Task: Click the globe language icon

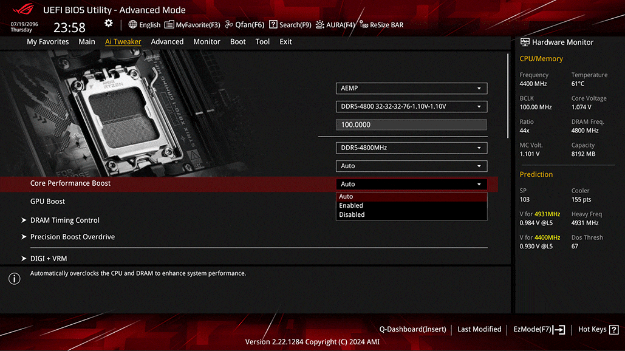Action: pos(133,25)
